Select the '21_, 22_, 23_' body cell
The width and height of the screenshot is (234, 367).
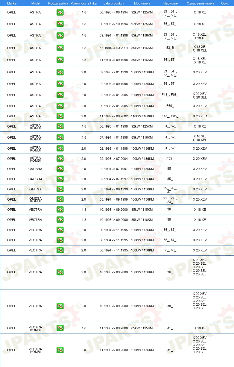(170, 200)
